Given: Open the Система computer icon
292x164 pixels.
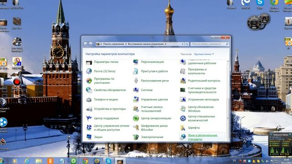Looking at the screenshot, I should pos(136,90).
